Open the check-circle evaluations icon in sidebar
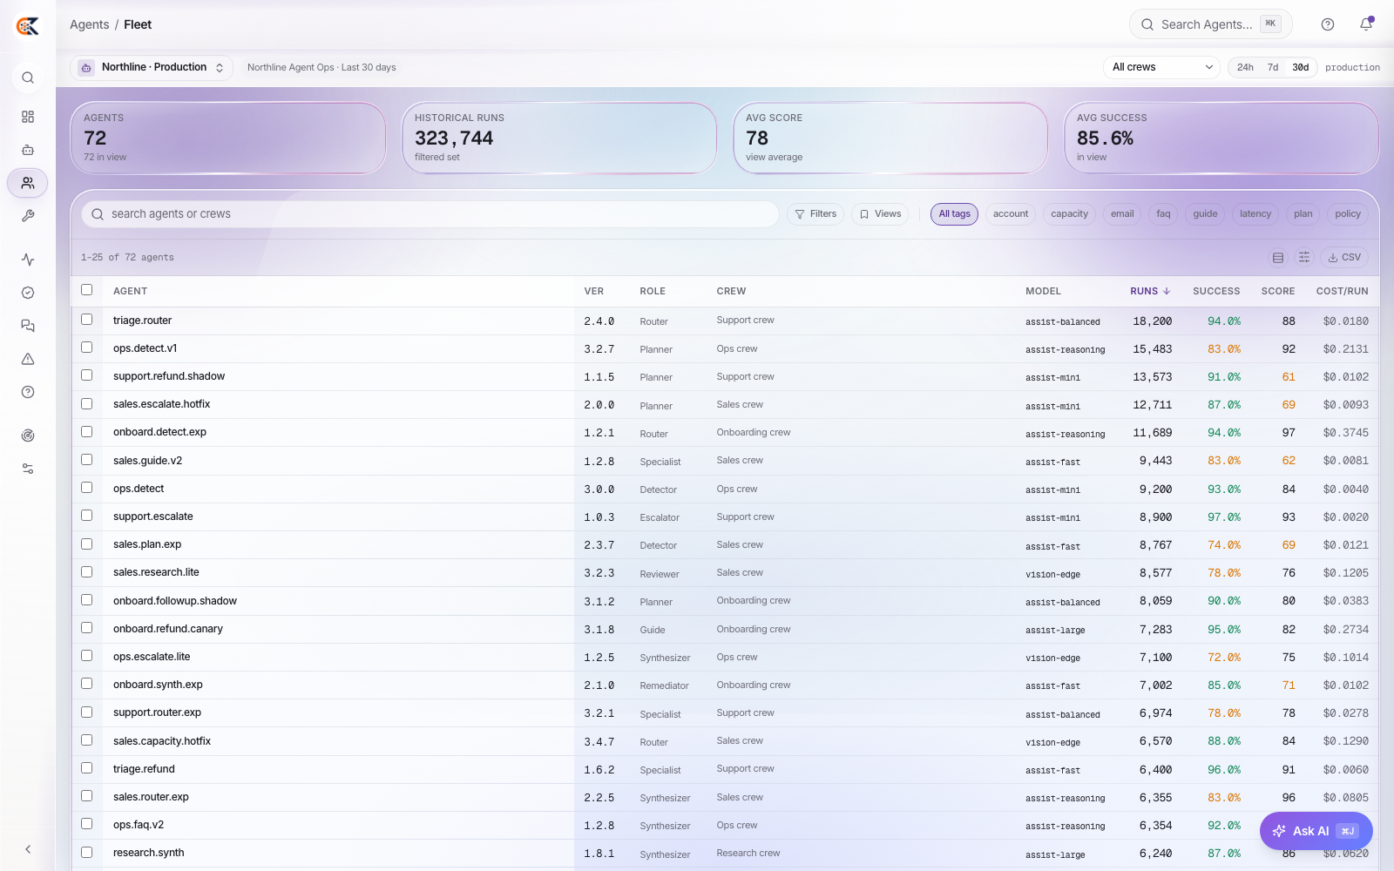The image size is (1394, 871). click(x=28, y=293)
